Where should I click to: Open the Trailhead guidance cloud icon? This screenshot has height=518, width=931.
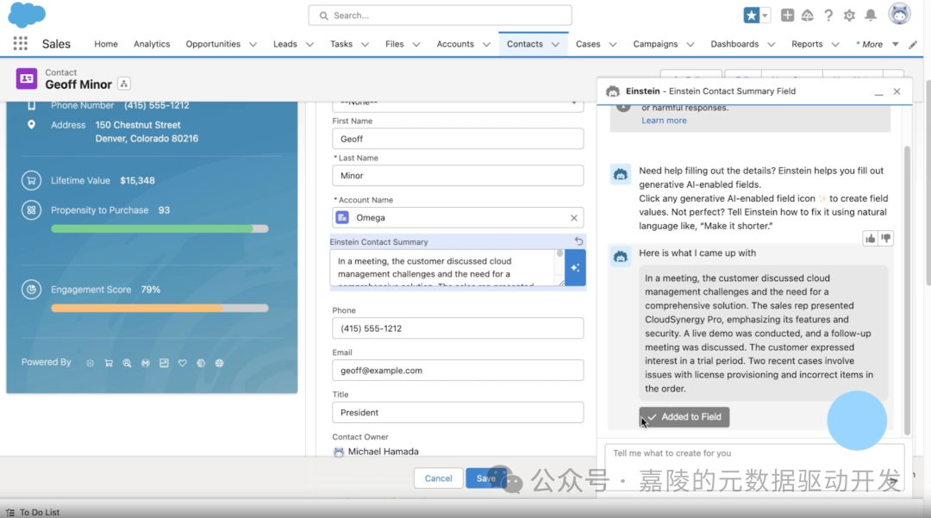point(808,16)
